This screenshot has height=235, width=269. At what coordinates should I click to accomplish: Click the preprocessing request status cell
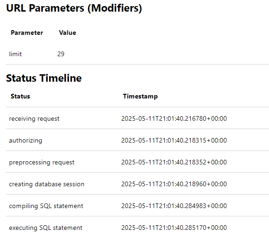(42, 162)
